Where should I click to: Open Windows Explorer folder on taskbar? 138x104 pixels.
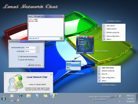[29, 96]
